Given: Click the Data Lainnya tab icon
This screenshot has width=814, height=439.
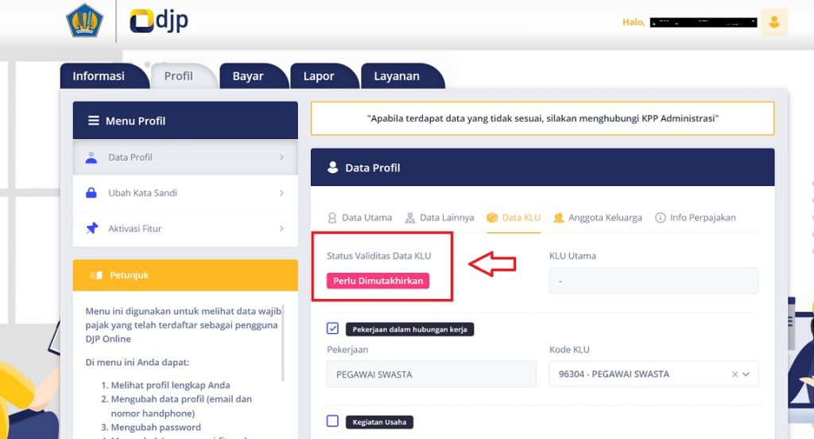Looking at the screenshot, I should click(x=410, y=218).
